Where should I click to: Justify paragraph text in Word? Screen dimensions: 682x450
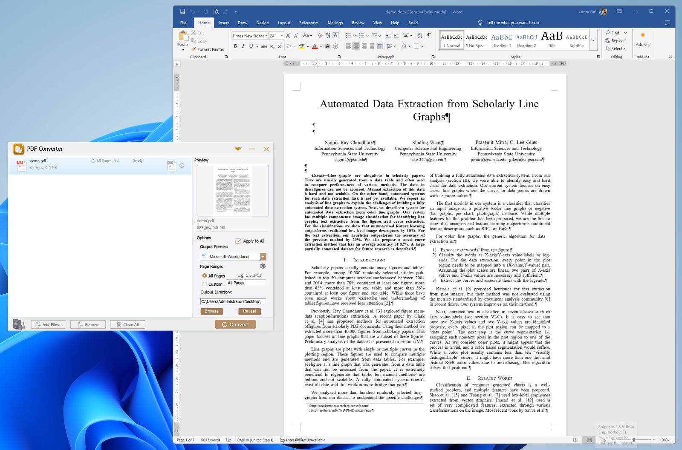coord(372,46)
